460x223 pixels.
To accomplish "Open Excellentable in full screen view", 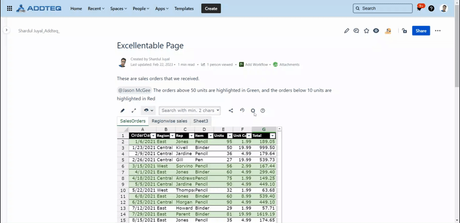I will click(134, 110).
